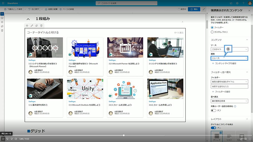The height and width of the screenshot is (142, 253).
Task: Click the skip back icon in video controls
Action: tap(7, 139)
